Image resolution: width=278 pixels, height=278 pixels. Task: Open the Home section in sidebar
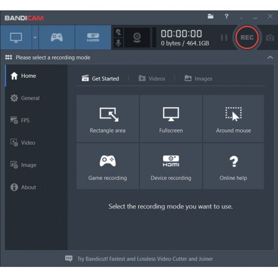click(x=36, y=76)
